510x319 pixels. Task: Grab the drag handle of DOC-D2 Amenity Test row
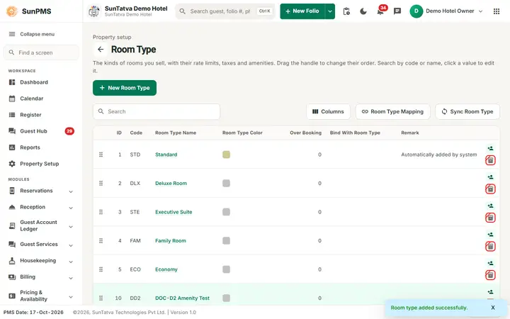tap(101, 298)
